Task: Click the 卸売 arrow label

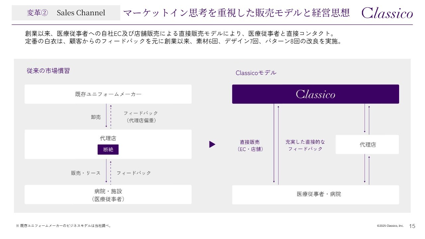Action: [x=96, y=117]
